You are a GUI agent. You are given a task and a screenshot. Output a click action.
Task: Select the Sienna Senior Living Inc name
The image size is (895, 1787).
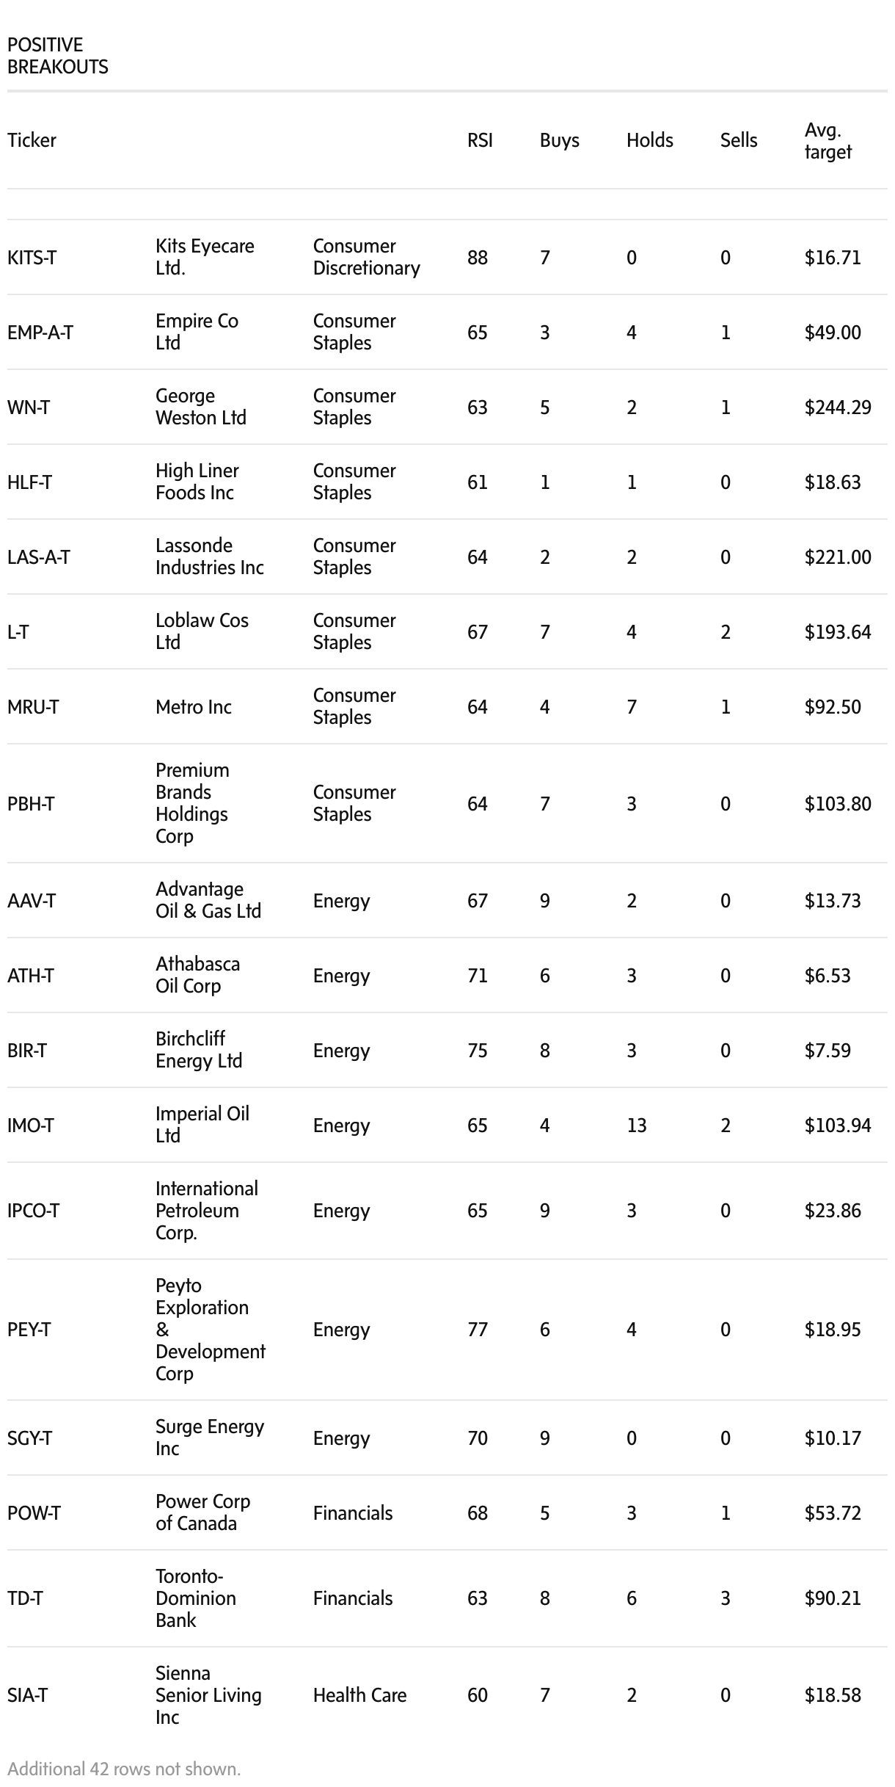[x=208, y=1695]
